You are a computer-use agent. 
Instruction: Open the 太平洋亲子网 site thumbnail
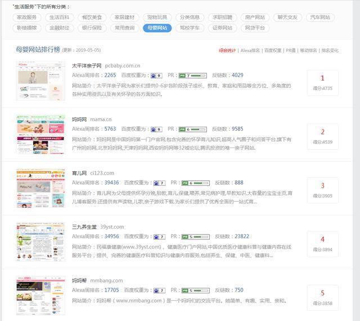click(40, 81)
